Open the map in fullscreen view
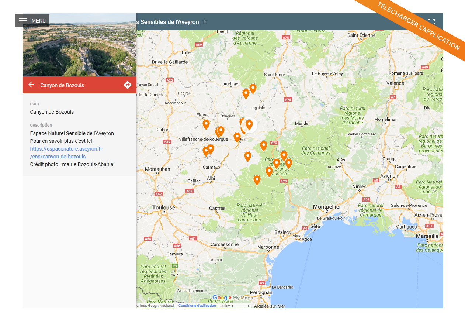 [431, 22]
